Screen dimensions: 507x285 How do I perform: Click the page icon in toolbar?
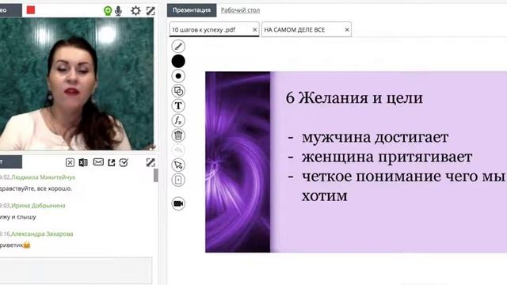[x=178, y=180]
